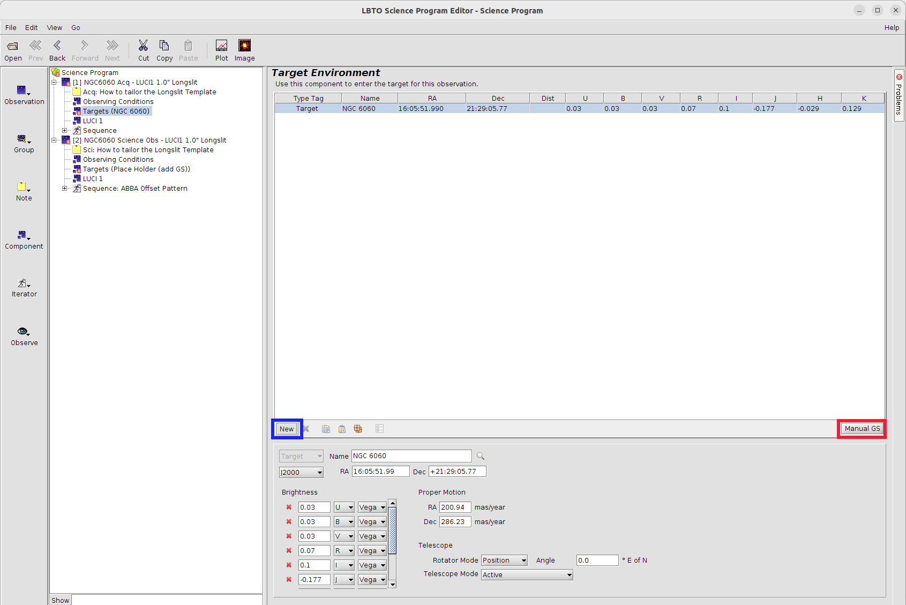This screenshot has height=605, width=906.
Task: Open the File menu
Action: click(11, 28)
